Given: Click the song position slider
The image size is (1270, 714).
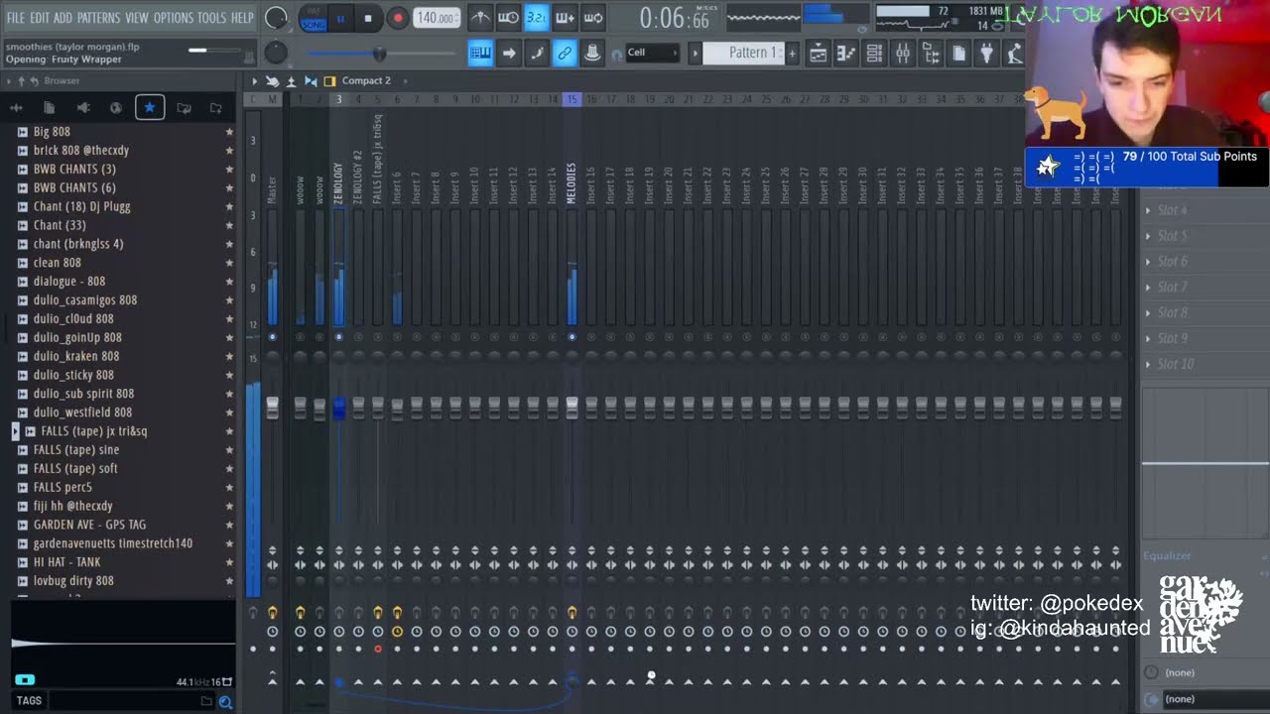Looking at the screenshot, I should coord(380,54).
